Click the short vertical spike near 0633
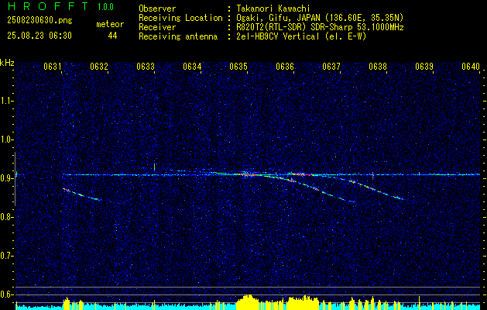This screenshot has height=310, width=487. (x=154, y=167)
